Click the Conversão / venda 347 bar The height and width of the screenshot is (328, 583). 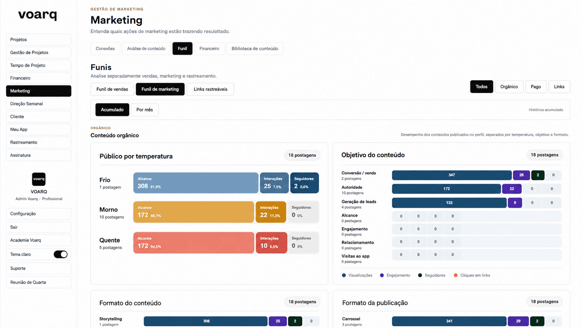[x=452, y=175]
